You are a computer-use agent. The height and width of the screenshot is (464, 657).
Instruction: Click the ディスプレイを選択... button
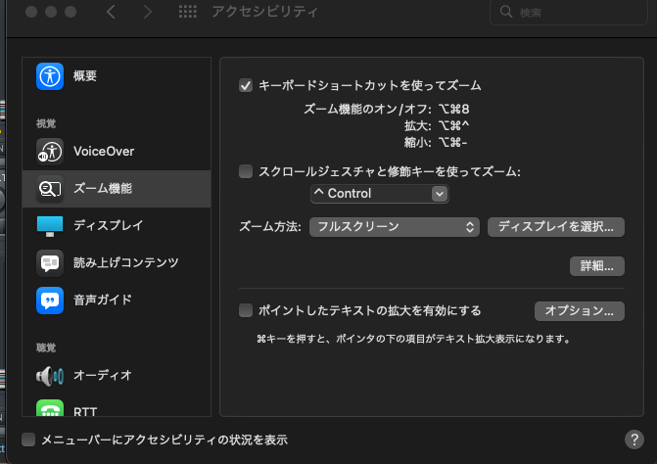(555, 226)
